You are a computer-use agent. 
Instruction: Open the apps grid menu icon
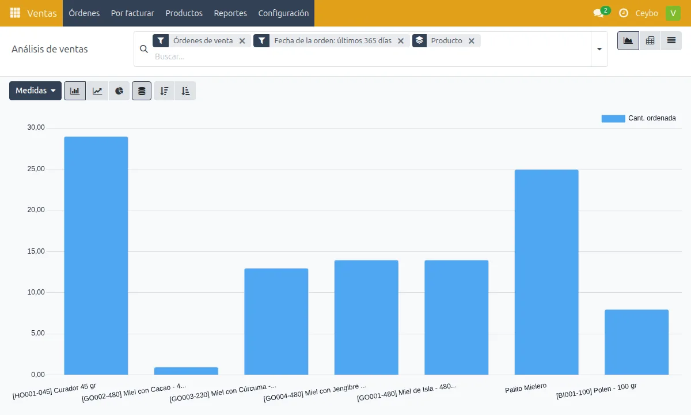click(15, 13)
